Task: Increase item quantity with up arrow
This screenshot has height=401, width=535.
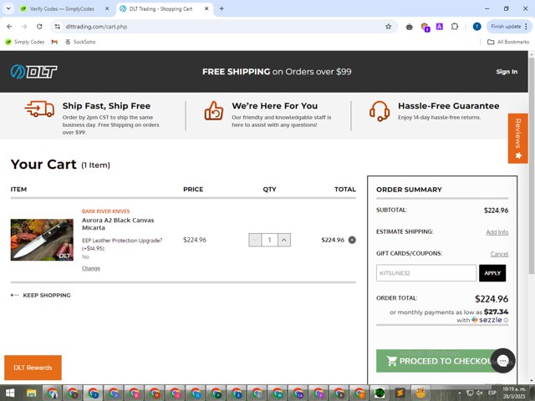Action: point(284,240)
